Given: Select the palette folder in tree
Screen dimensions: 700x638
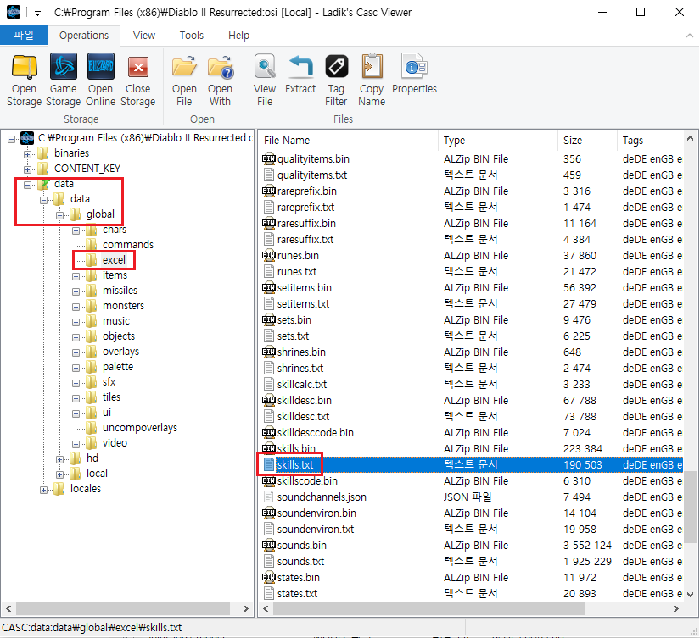Looking at the screenshot, I should pos(118,367).
